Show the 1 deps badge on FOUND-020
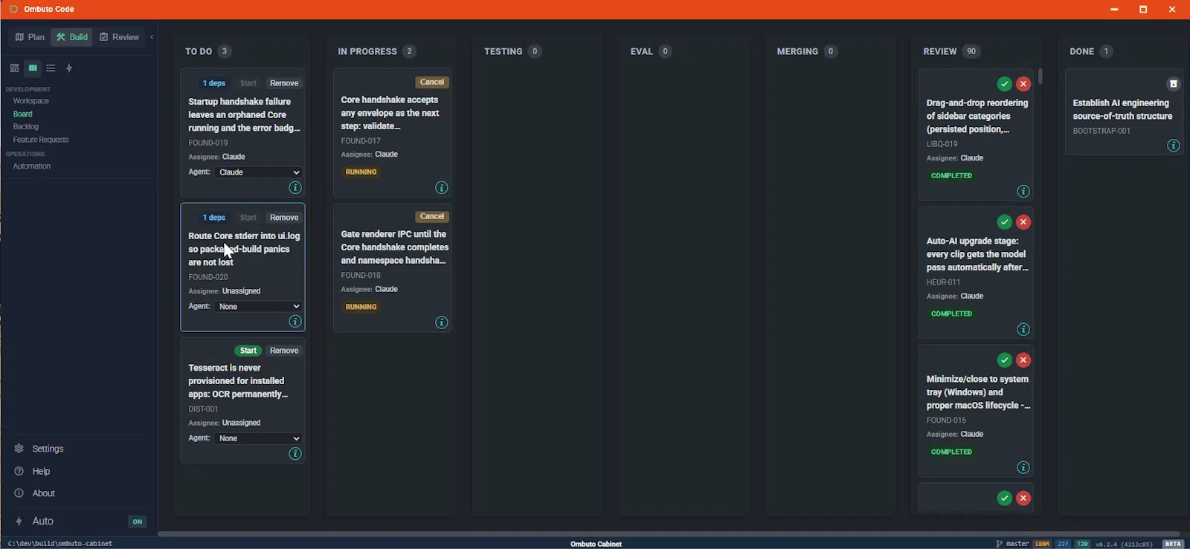Screen dimensions: 1190x549 coord(214,218)
